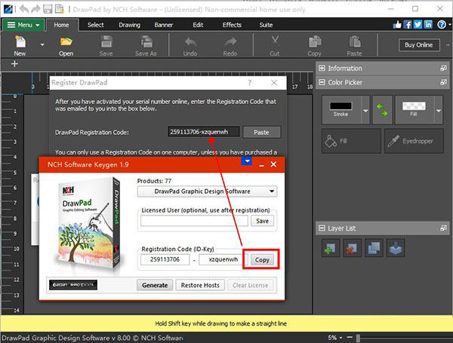The width and height of the screenshot is (453, 343).
Task: Create a New document from toolbar
Action: [x=20, y=45]
